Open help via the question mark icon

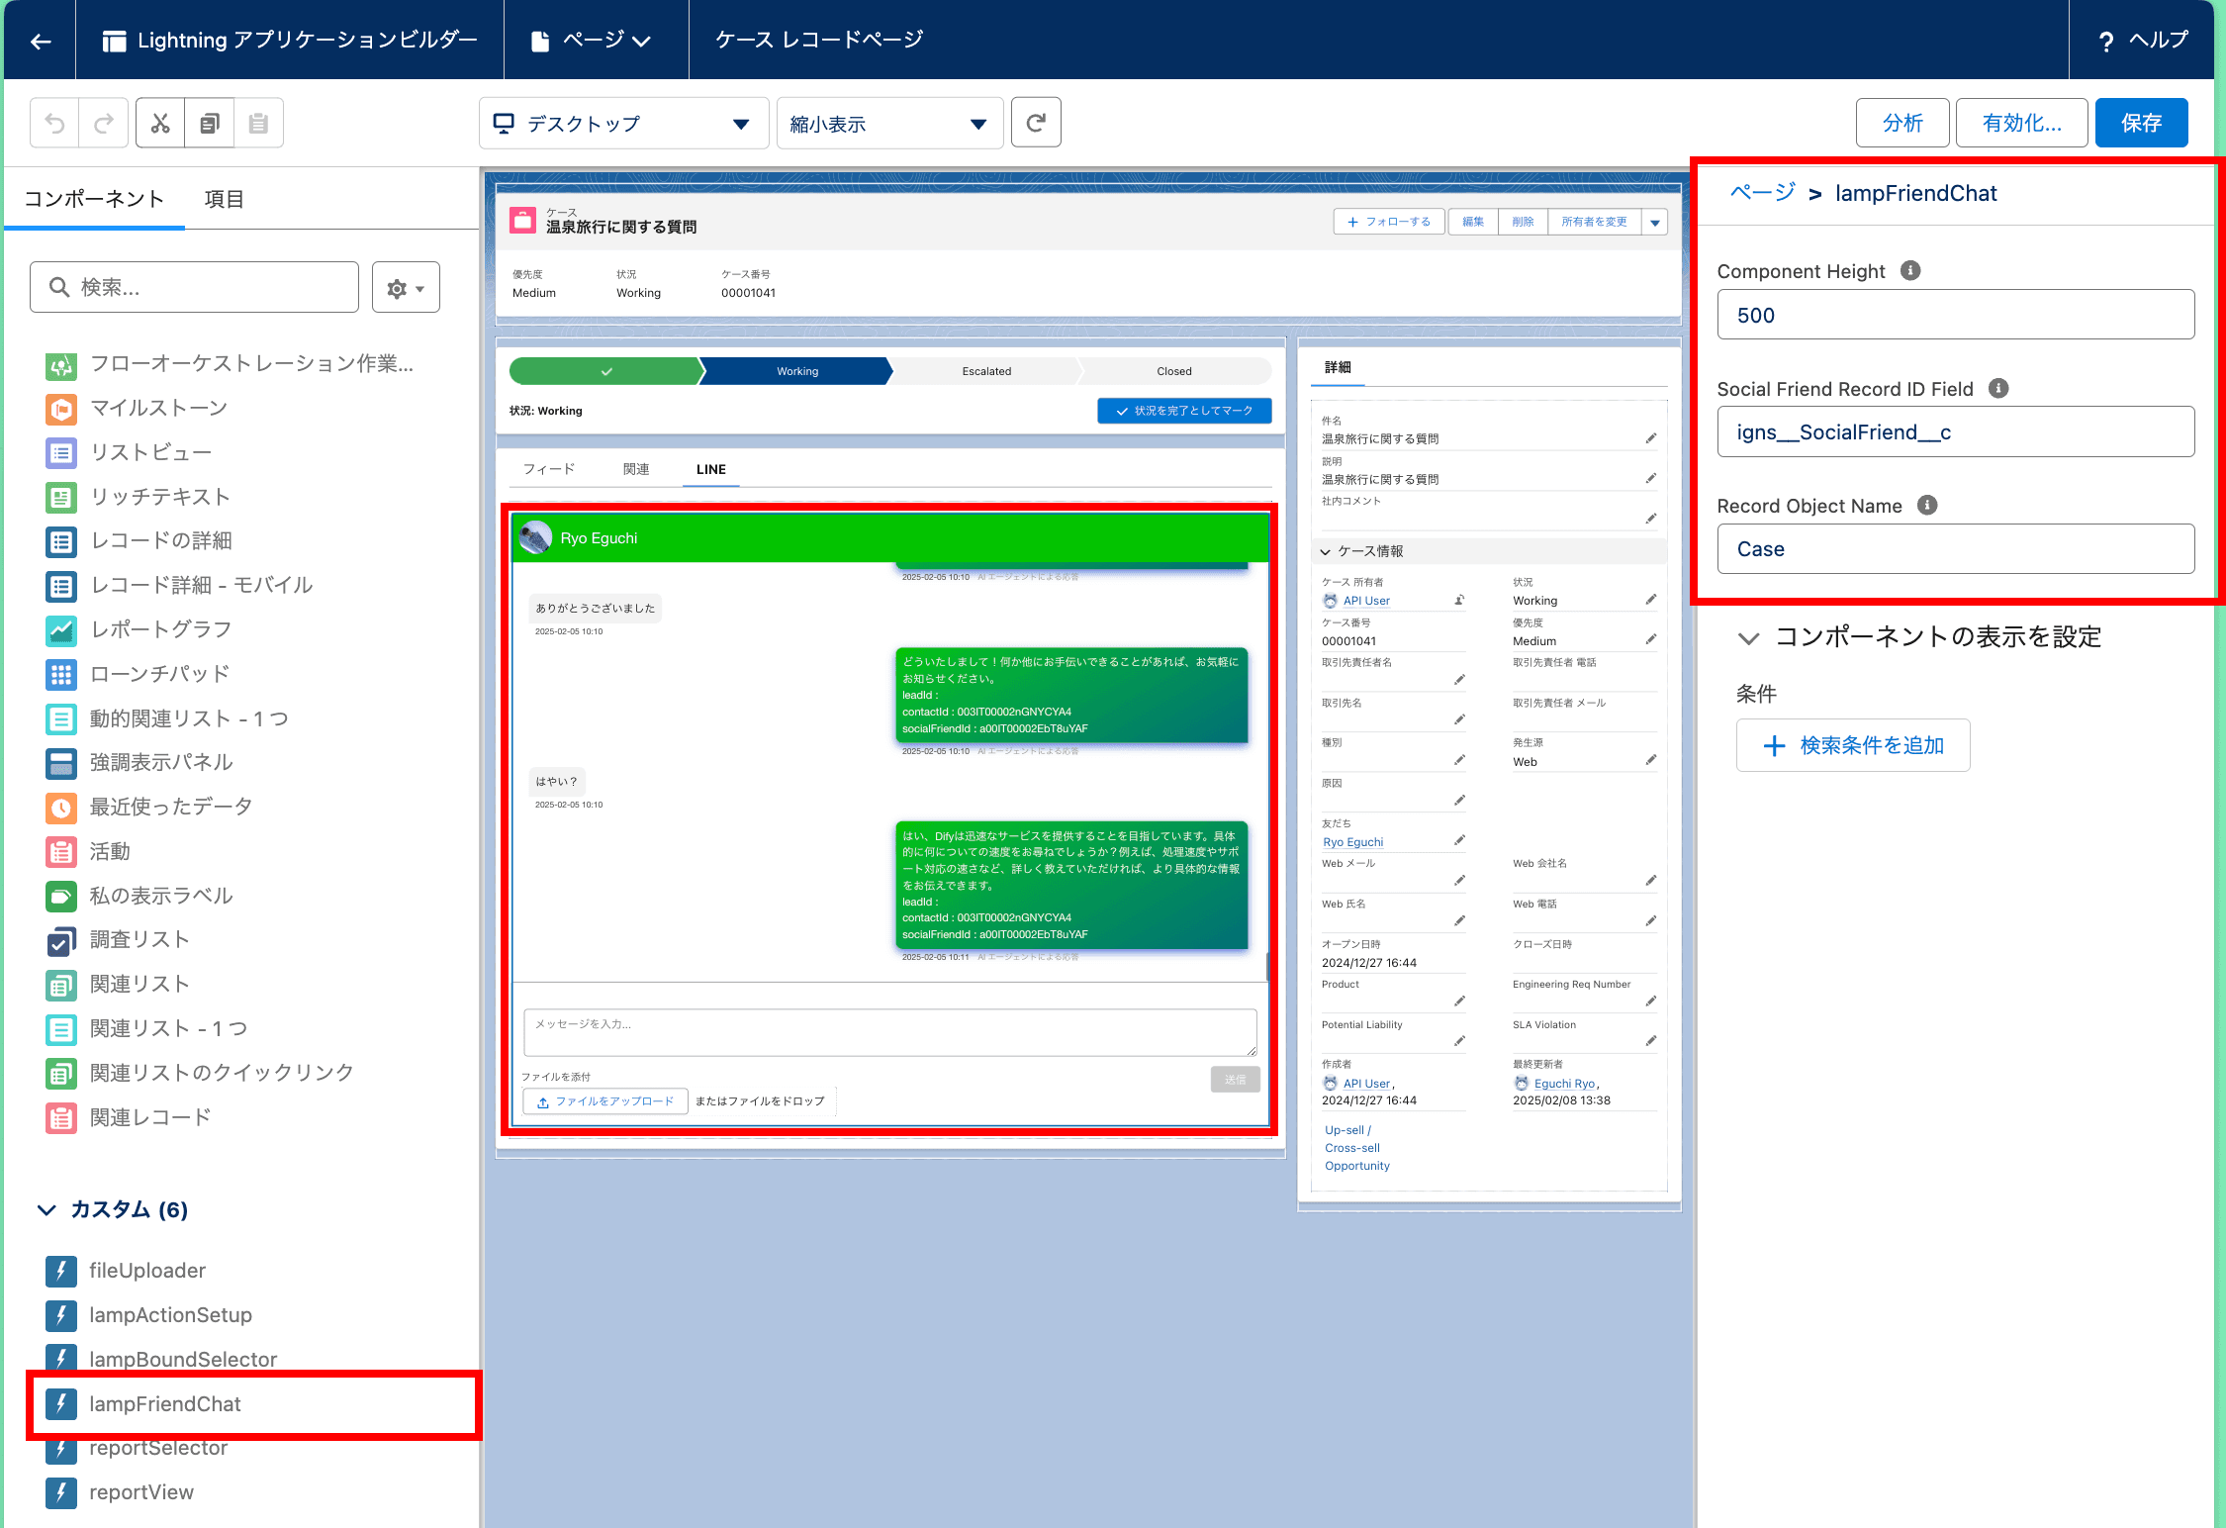(x=2106, y=41)
